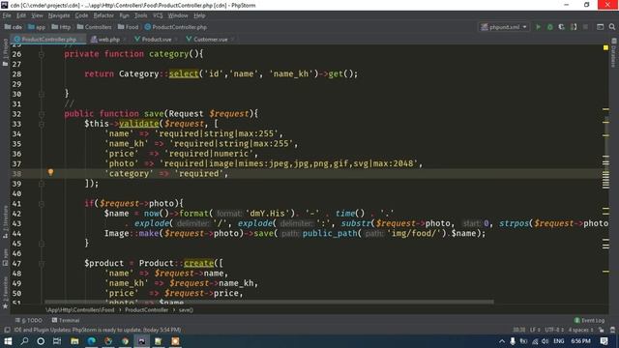Click the Http folder breadcrumb
This screenshot has width=619, height=348.
[61, 27]
